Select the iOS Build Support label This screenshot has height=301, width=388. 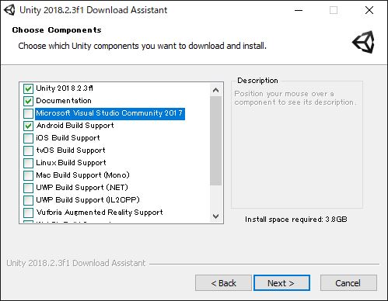(68, 138)
